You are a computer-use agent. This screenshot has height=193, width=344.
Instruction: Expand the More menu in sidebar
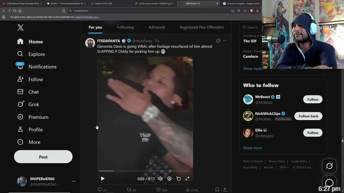point(29,142)
